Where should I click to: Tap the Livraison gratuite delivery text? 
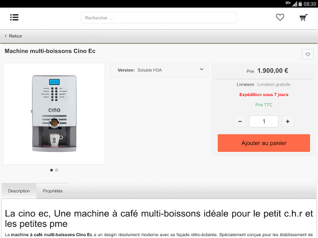coord(274,84)
